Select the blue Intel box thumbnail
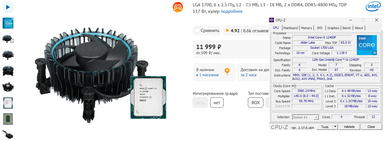Screen dimensions: 384x141 8,23
